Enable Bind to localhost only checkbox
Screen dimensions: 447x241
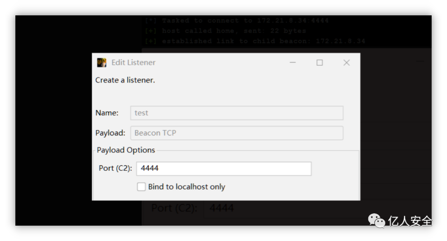pyautogui.click(x=141, y=187)
